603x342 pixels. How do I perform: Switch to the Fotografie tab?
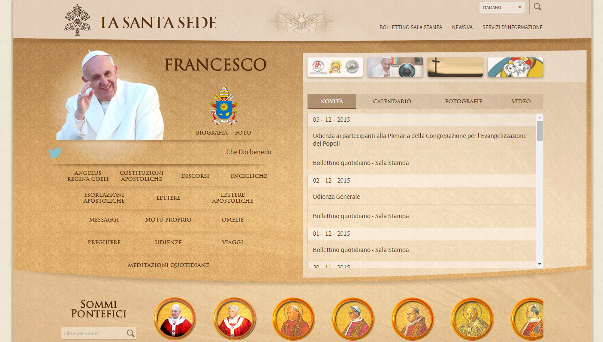(464, 102)
